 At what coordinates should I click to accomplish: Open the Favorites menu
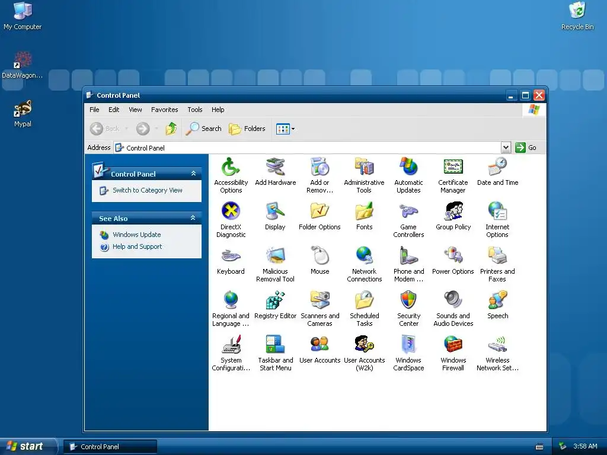click(165, 110)
